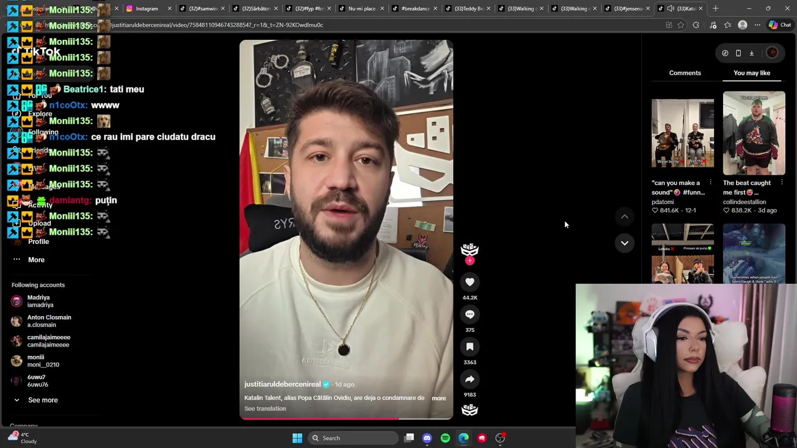
Task: Open the comments bubble icon showing 375
Action: coord(469,314)
